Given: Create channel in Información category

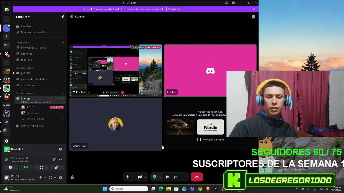Looking at the screenshot, I should click(x=63, y=42).
